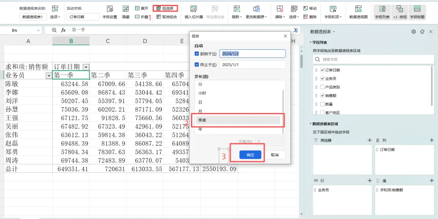Click 筛选器连接 filter connections icon
This screenshot has width=438, height=219.
tap(215, 9)
